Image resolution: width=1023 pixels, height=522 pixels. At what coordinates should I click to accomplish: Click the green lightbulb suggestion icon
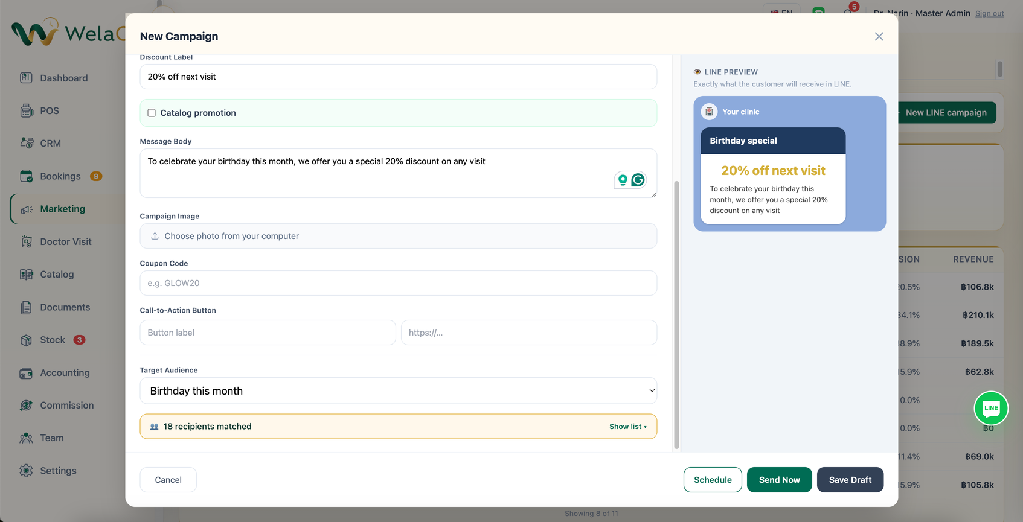click(623, 180)
